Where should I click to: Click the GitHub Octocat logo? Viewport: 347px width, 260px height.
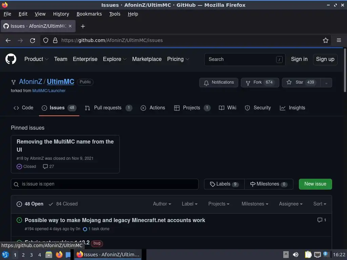click(x=11, y=59)
